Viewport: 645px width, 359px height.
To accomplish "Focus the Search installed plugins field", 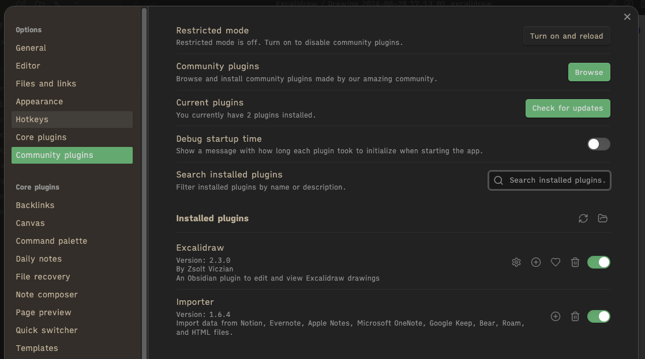I will tap(550, 180).
